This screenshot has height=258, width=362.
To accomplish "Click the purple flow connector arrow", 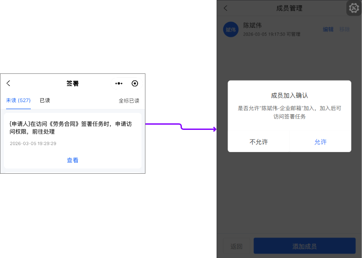I will (x=181, y=126).
